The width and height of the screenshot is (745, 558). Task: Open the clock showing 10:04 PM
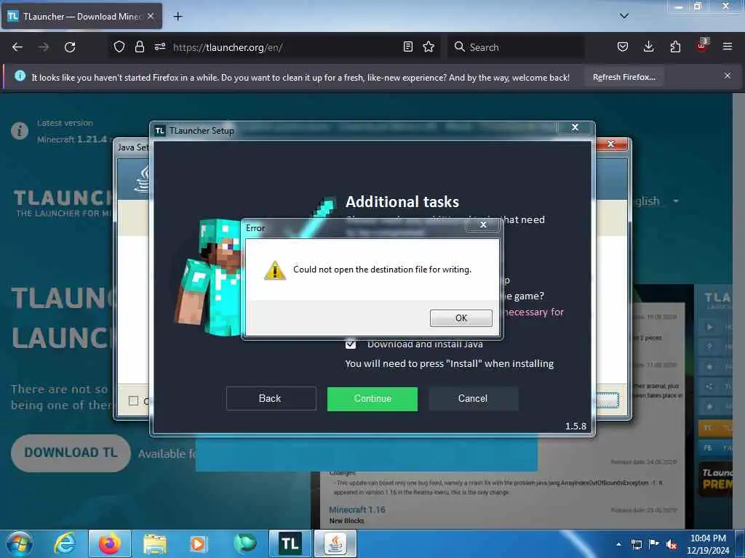pyautogui.click(x=708, y=544)
